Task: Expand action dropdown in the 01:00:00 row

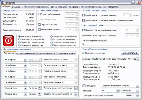Action: tap(76, 88)
